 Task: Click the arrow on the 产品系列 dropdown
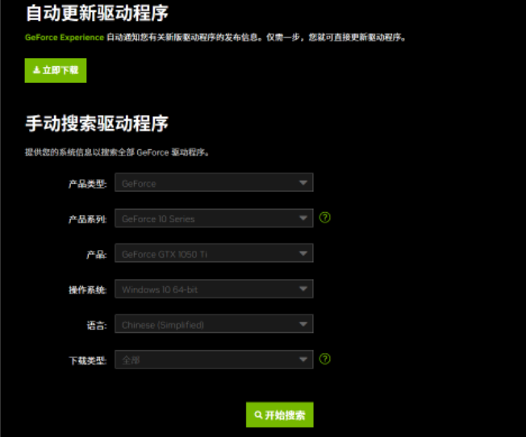tap(303, 218)
